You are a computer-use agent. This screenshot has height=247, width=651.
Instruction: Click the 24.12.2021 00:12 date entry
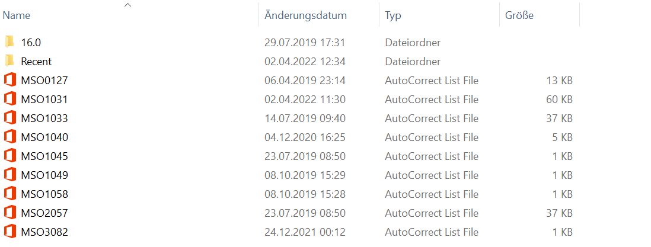tap(305, 232)
